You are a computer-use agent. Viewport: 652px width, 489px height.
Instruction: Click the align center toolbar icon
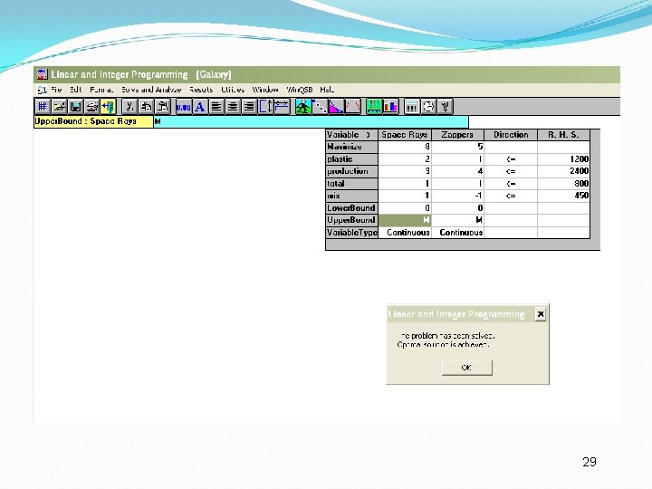pyautogui.click(x=233, y=107)
